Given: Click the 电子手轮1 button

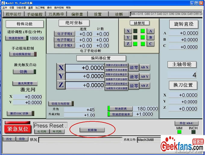Looking at the screenshot, I should 64,34.
